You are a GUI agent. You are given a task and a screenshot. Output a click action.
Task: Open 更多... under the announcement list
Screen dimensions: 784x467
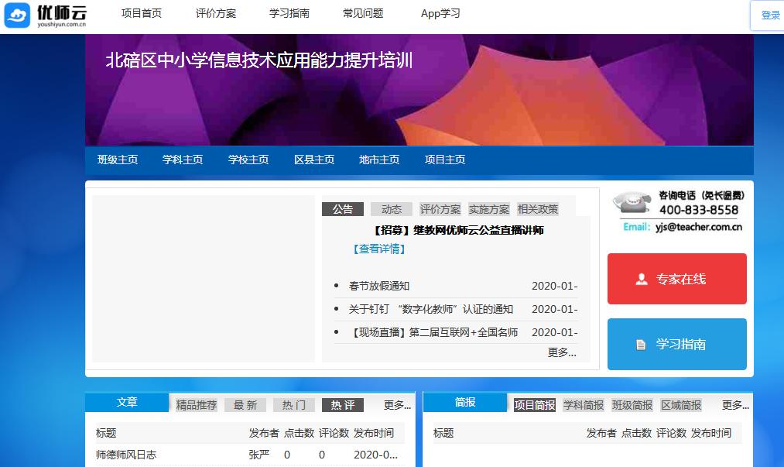(562, 352)
